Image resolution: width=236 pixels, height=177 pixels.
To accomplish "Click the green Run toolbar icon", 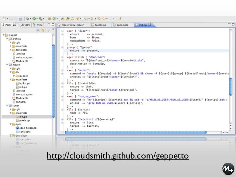I will tap(34, 19).
